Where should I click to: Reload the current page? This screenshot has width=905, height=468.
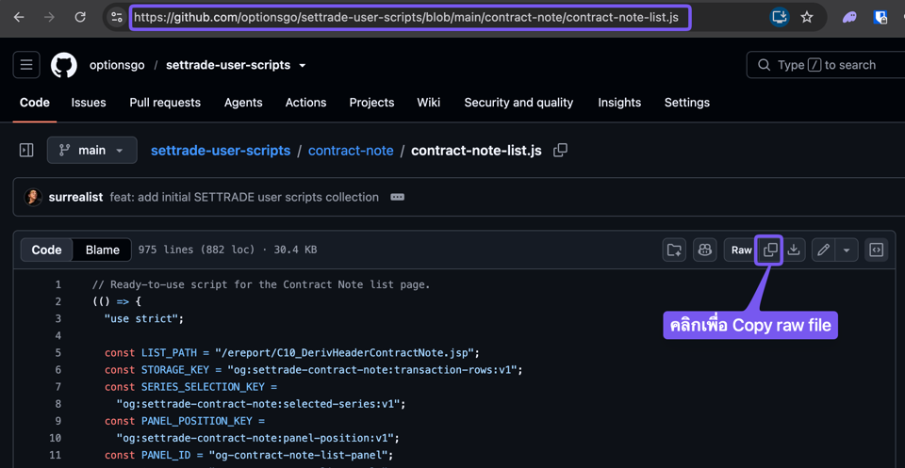click(x=80, y=17)
